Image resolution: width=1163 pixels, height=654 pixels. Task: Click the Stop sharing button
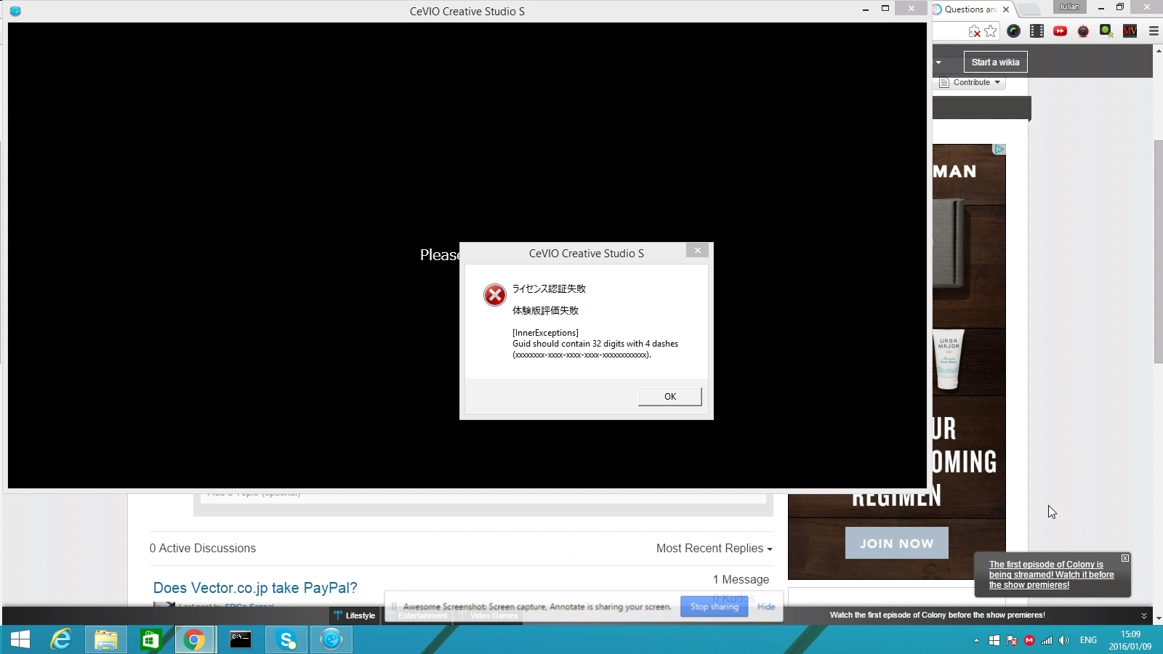714,607
